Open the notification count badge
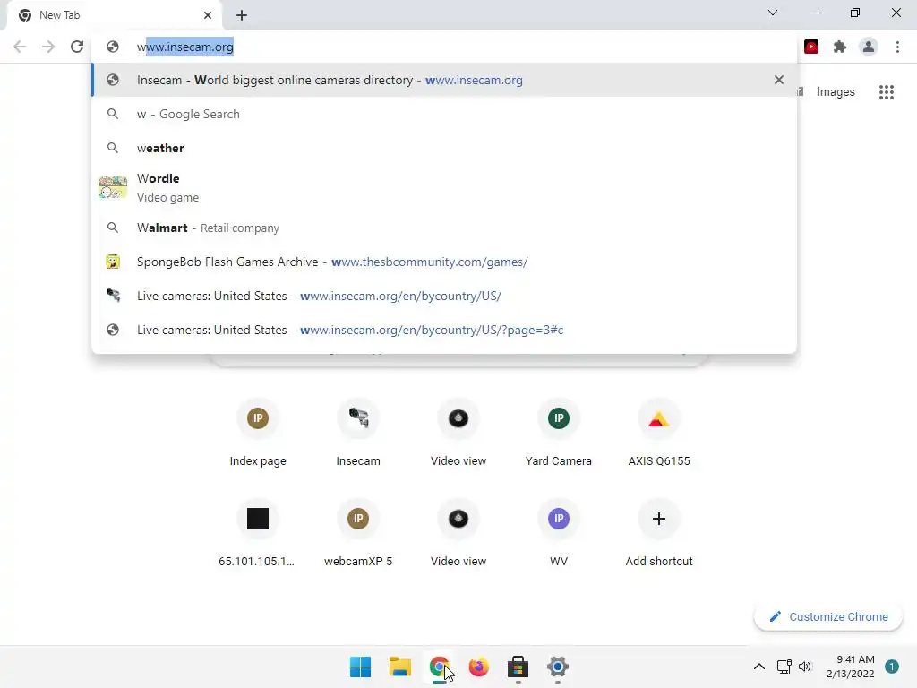The height and width of the screenshot is (688, 917). 892,666
